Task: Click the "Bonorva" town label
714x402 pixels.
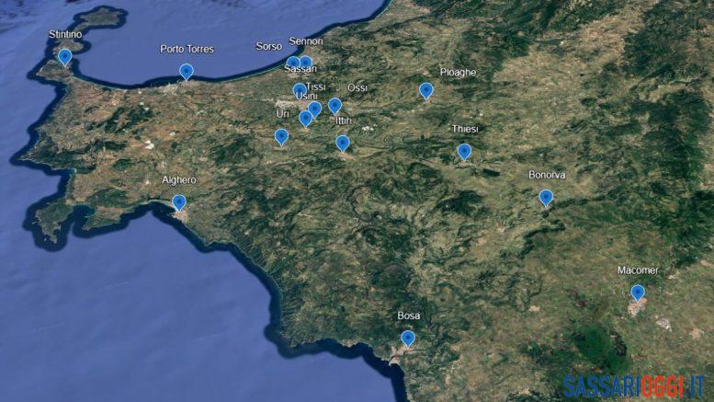Action: (547, 175)
